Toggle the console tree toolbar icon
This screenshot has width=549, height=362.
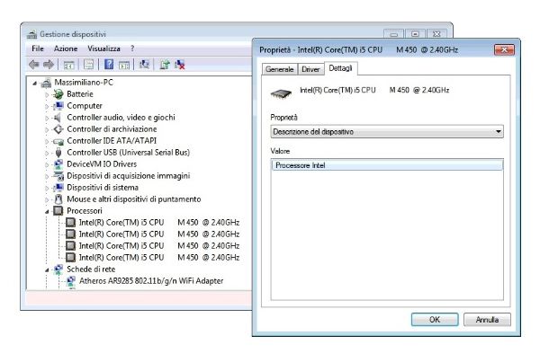(x=68, y=65)
